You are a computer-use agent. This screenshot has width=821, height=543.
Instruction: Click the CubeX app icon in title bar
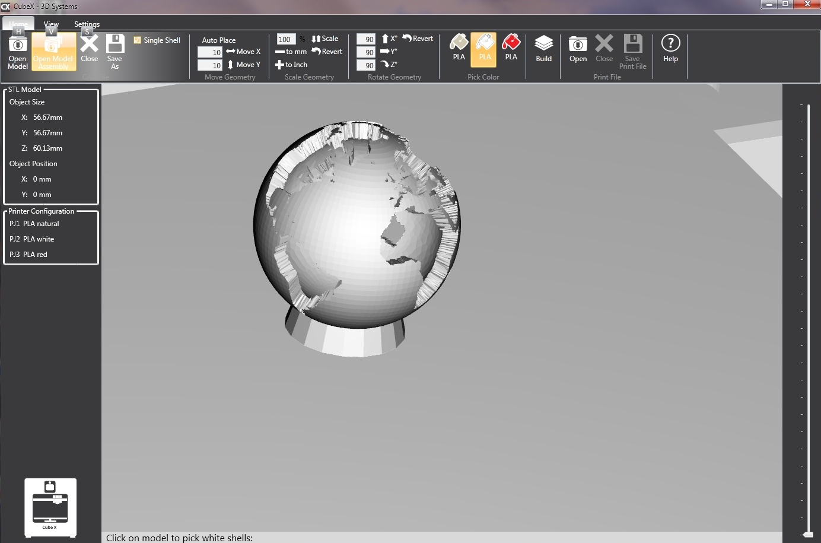pos(5,7)
